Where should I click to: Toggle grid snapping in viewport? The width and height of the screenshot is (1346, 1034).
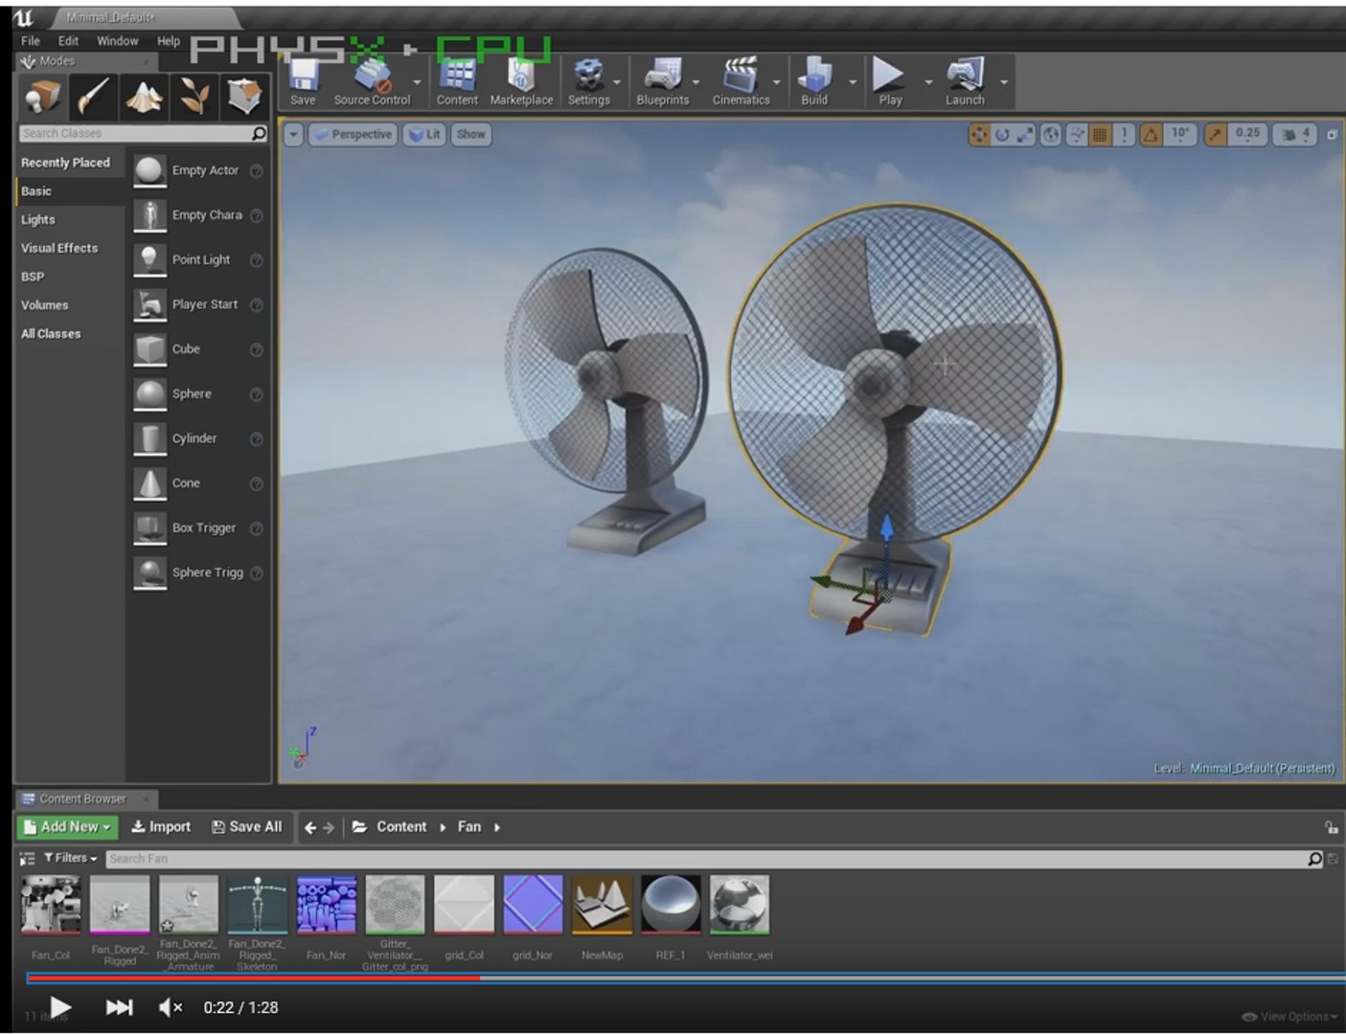tap(1100, 135)
